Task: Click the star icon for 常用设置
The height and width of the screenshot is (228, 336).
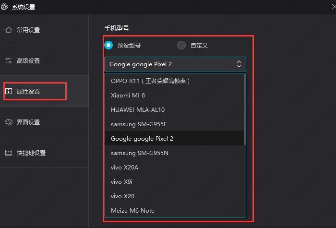Action: 9,30
